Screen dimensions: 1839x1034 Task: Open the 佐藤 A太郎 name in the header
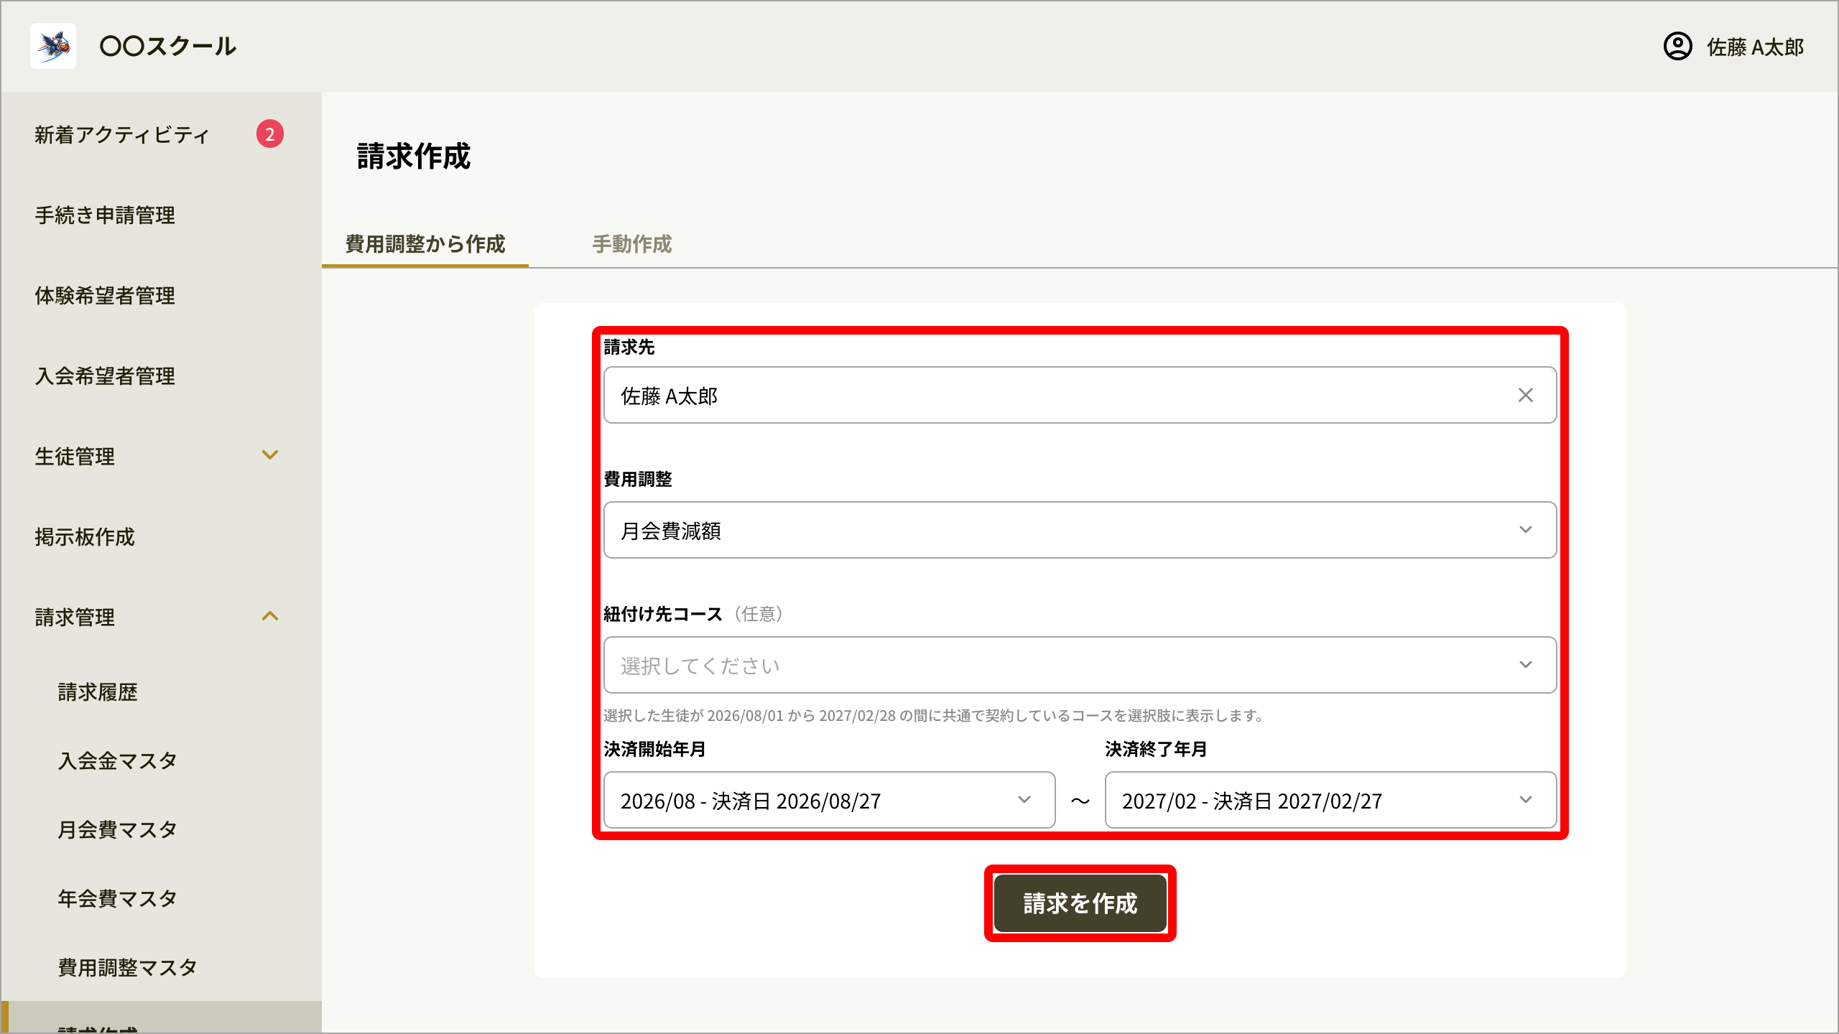tap(1755, 47)
